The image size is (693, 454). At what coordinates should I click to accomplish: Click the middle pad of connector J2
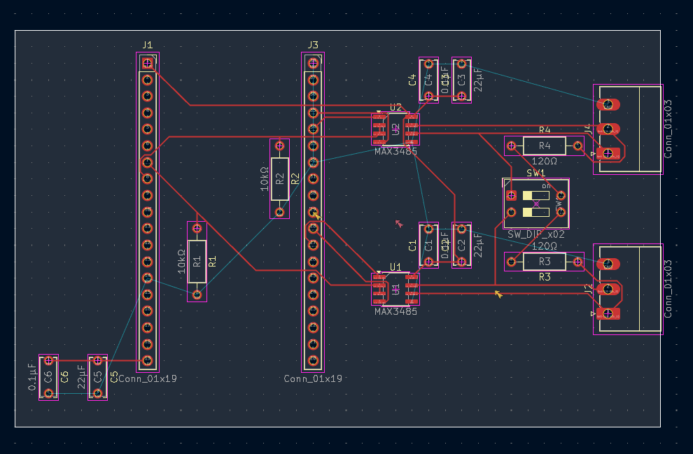(608, 290)
